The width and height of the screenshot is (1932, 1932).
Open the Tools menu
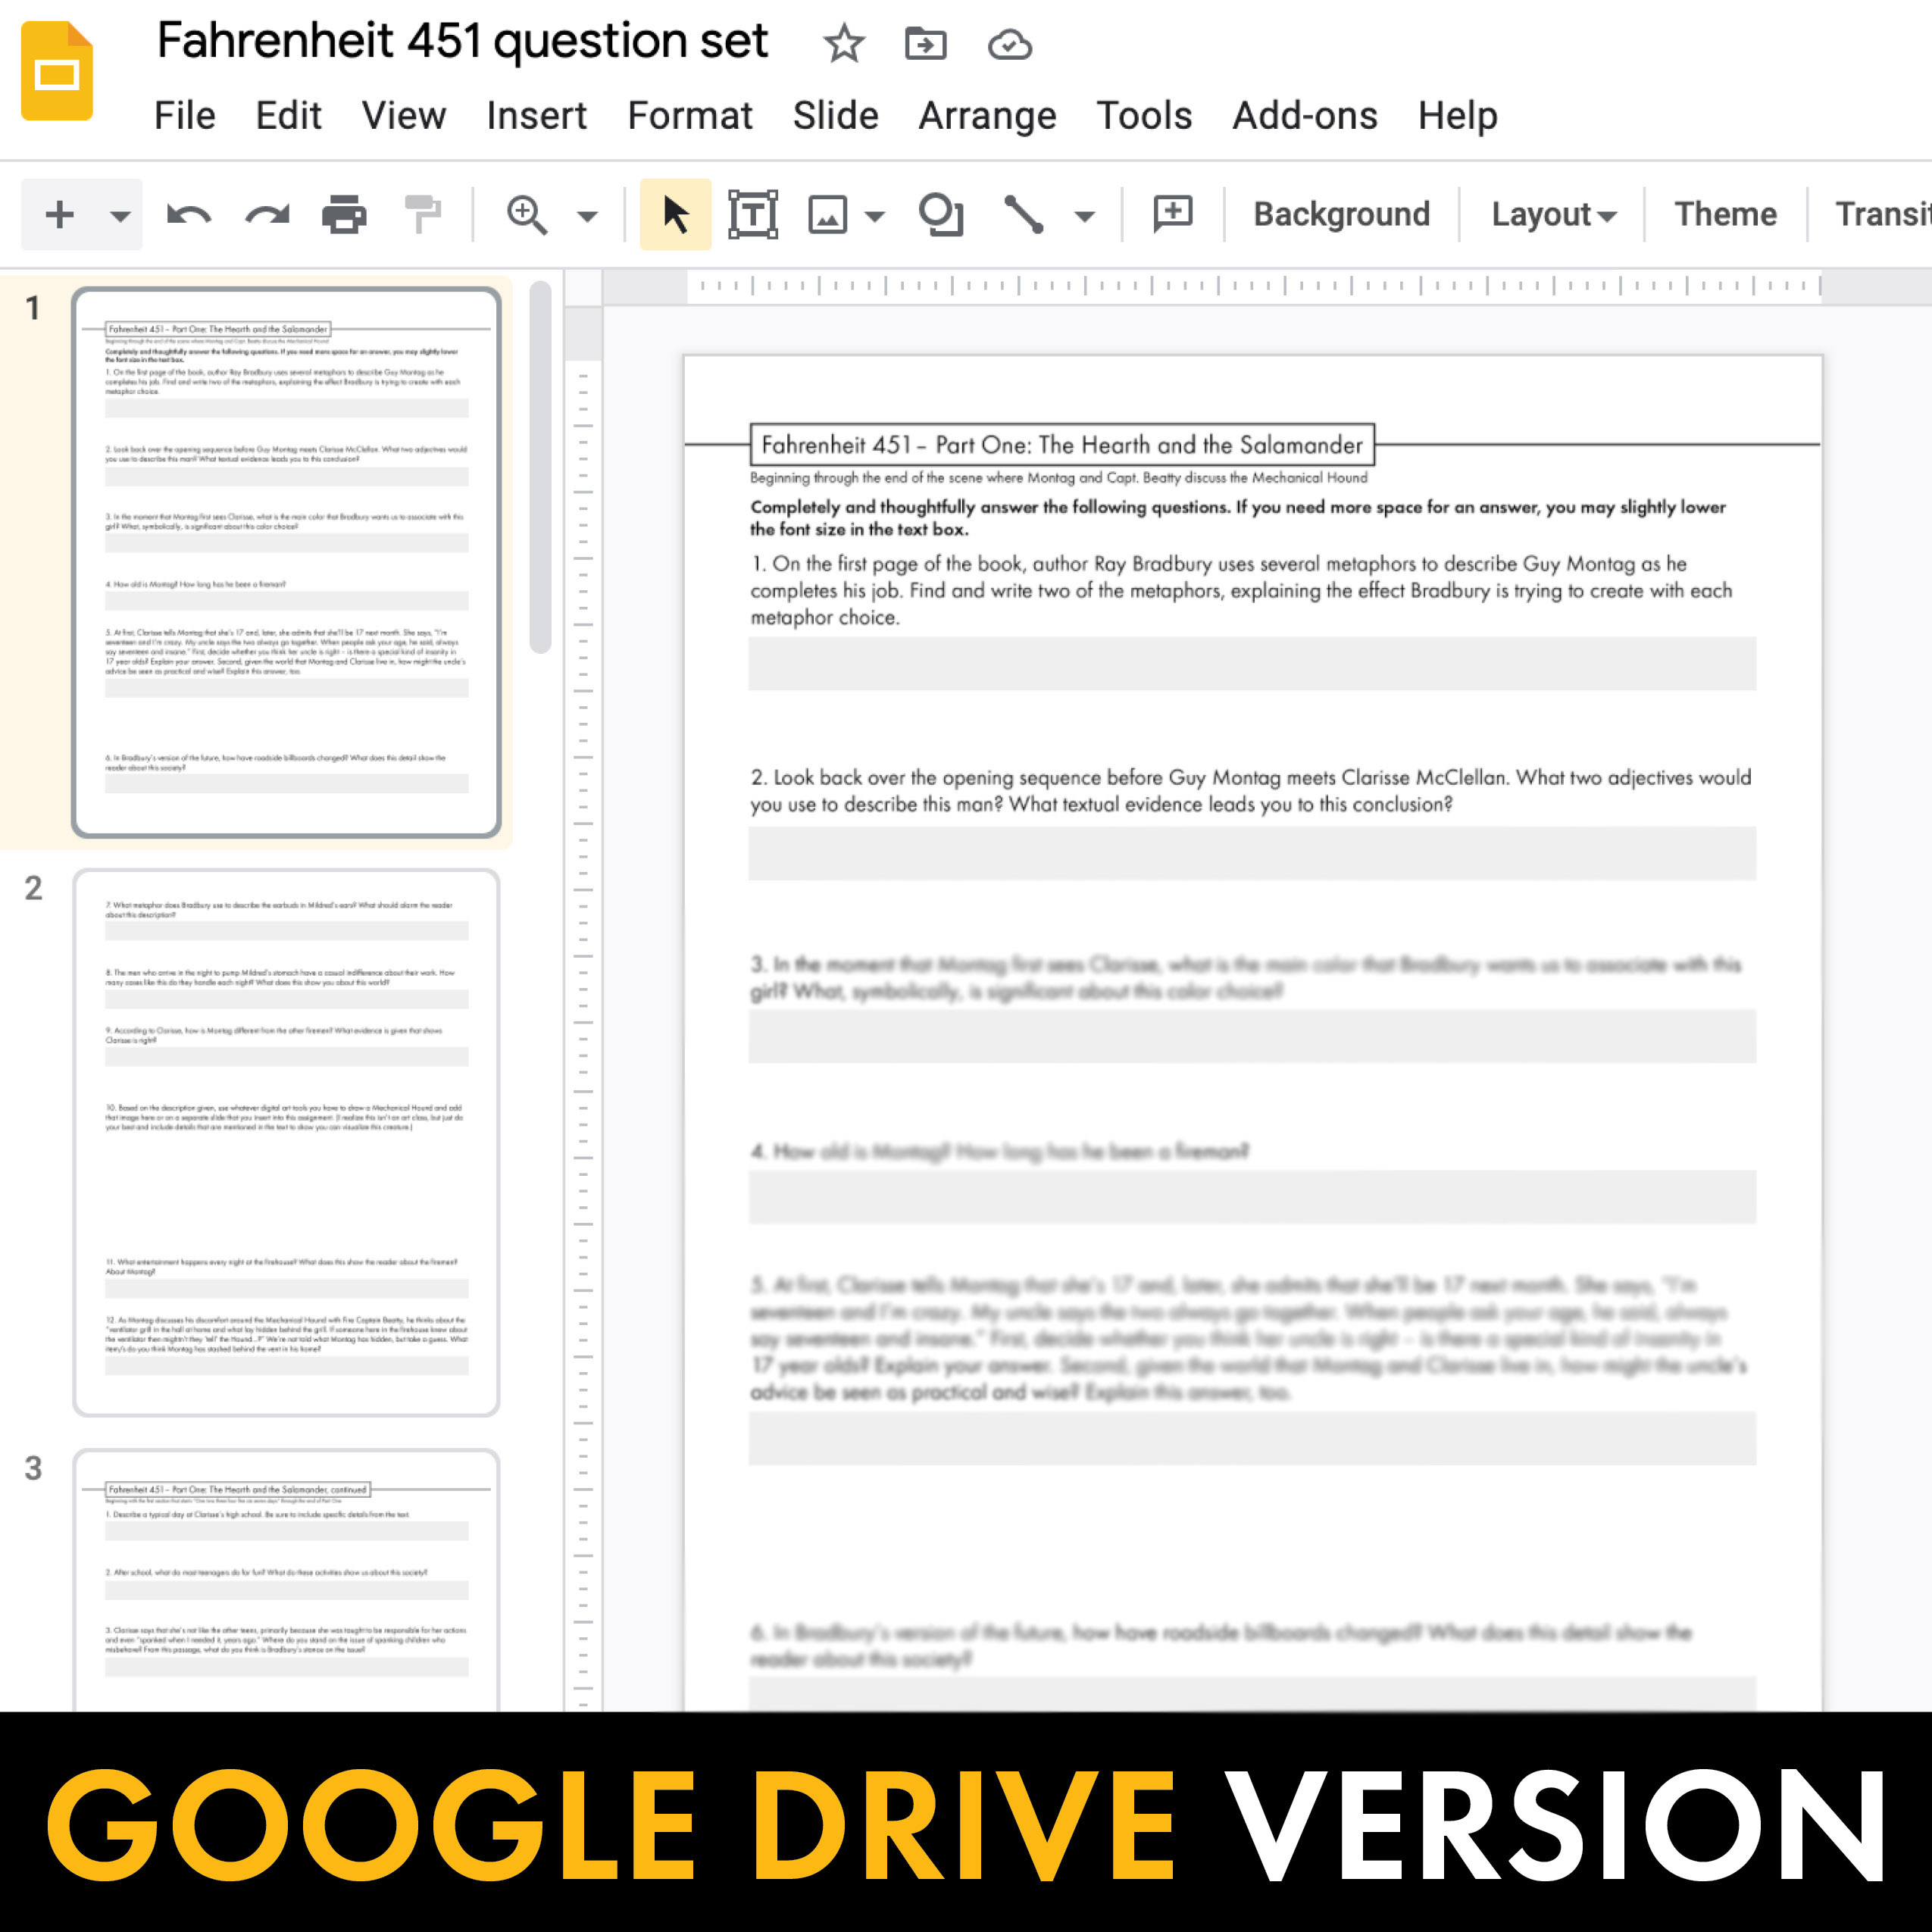click(x=1144, y=116)
